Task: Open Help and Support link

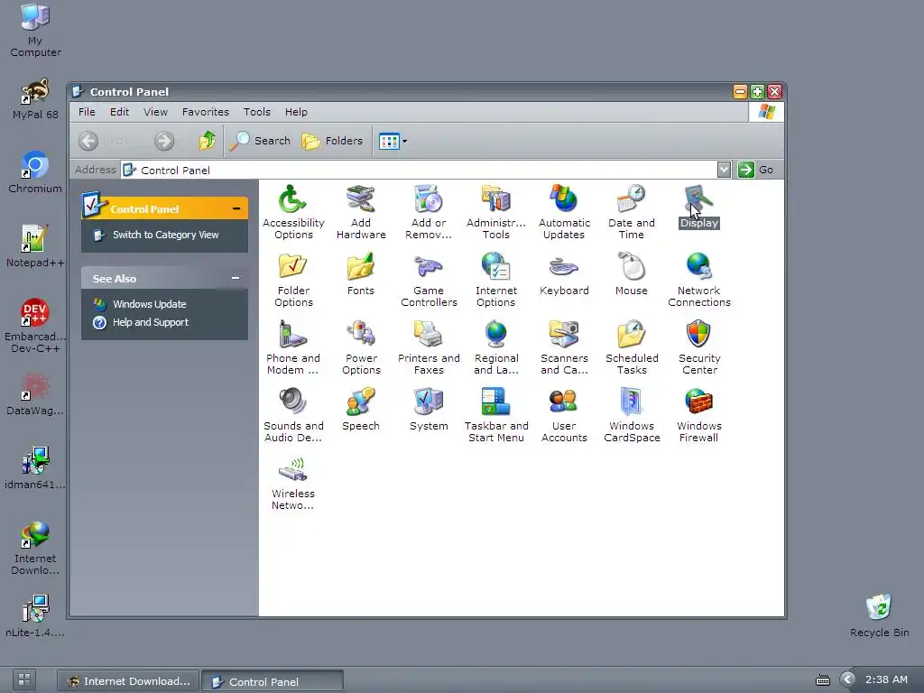Action: coord(151,322)
